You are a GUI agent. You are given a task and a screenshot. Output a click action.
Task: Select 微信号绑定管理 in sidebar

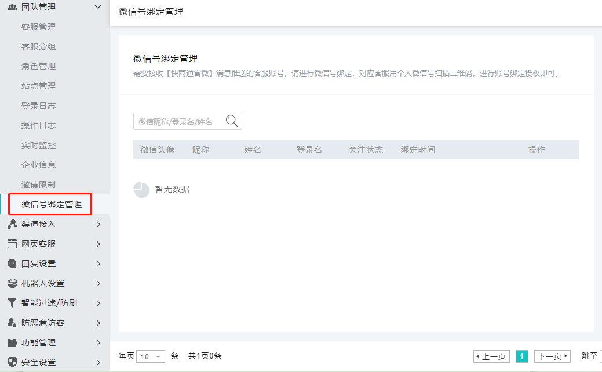pos(52,204)
